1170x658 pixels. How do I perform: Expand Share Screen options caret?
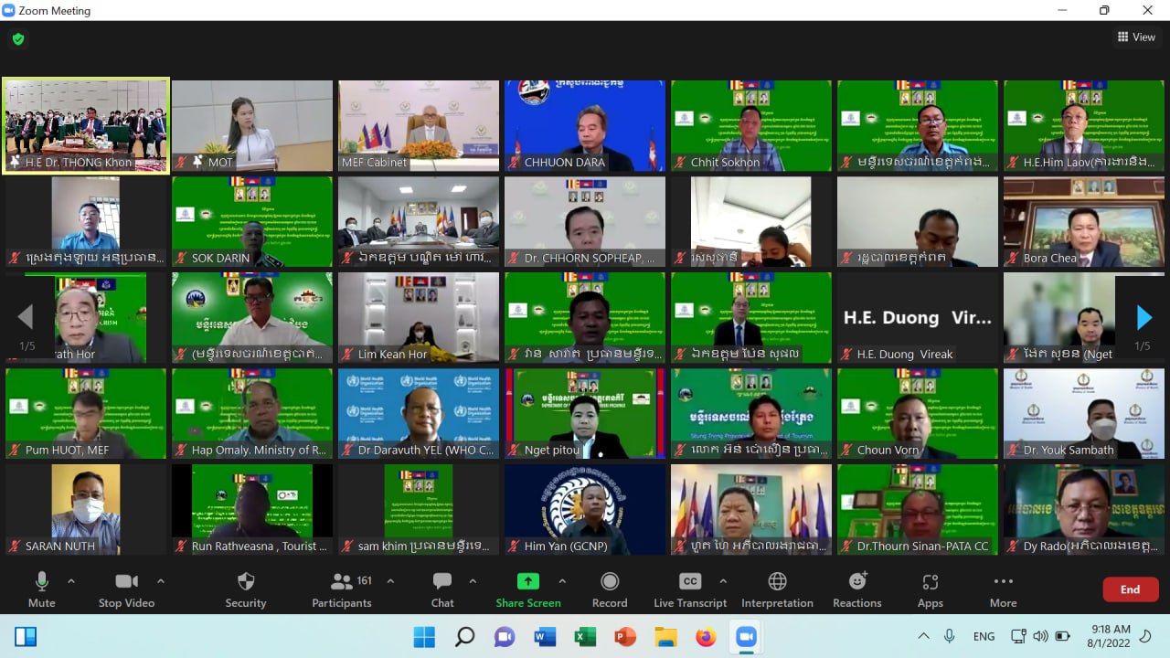(562, 581)
